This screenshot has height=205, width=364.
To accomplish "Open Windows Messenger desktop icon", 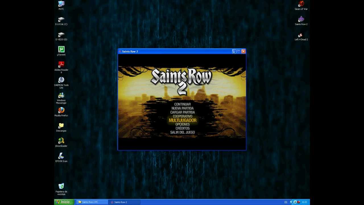I will [61, 98].
